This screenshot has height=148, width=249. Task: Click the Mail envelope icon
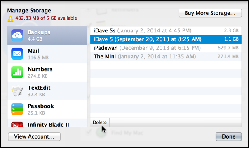pos(17,54)
